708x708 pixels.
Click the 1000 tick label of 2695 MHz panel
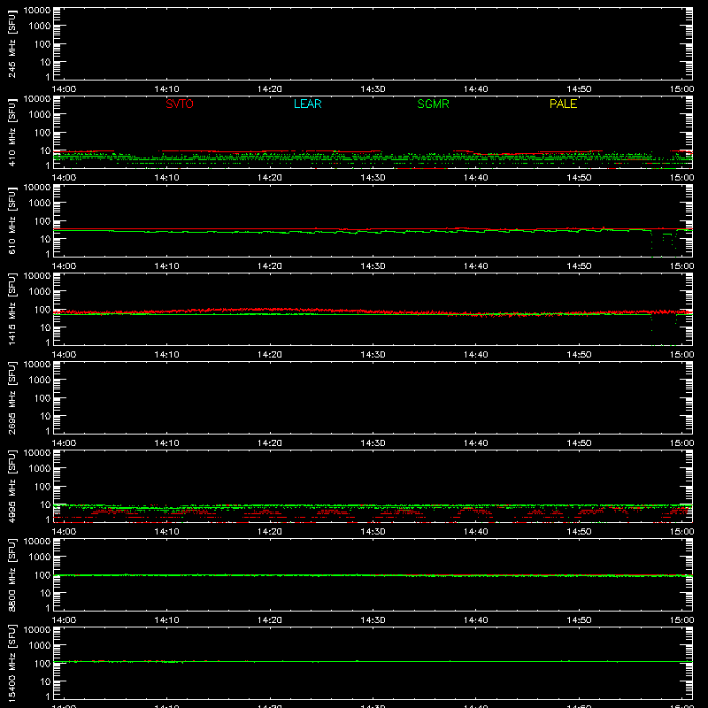pyautogui.click(x=40, y=381)
